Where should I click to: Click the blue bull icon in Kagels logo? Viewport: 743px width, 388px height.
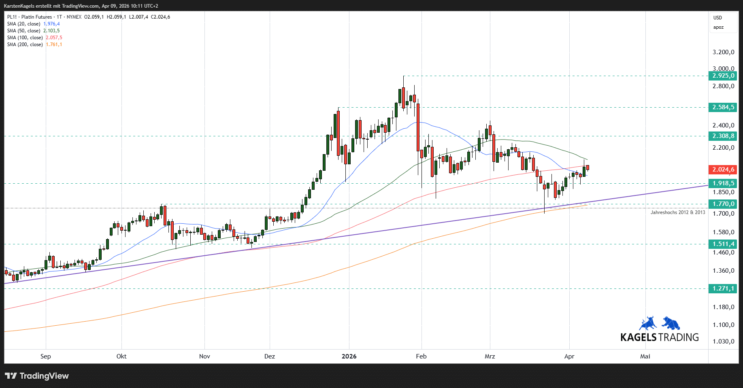pos(648,324)
